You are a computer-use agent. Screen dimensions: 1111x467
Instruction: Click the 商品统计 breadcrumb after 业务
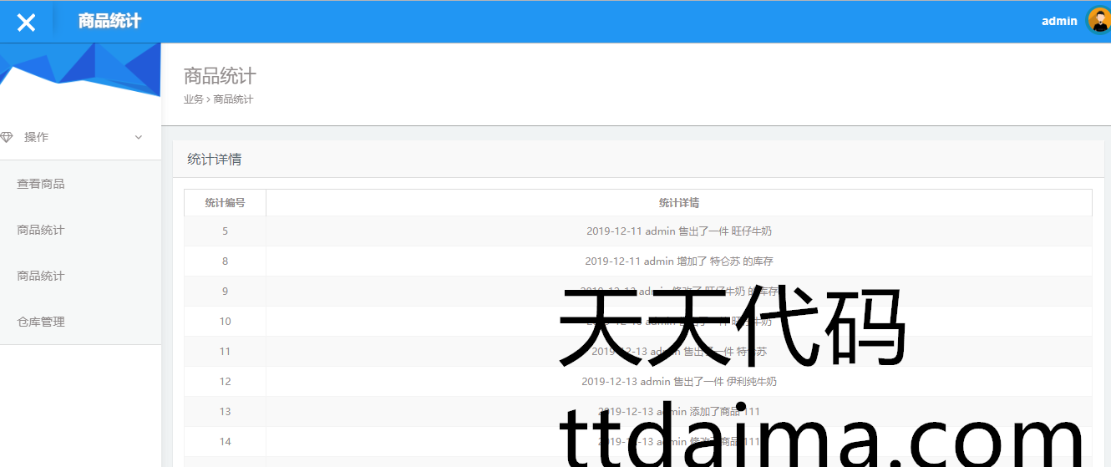(x=233, y=99)
